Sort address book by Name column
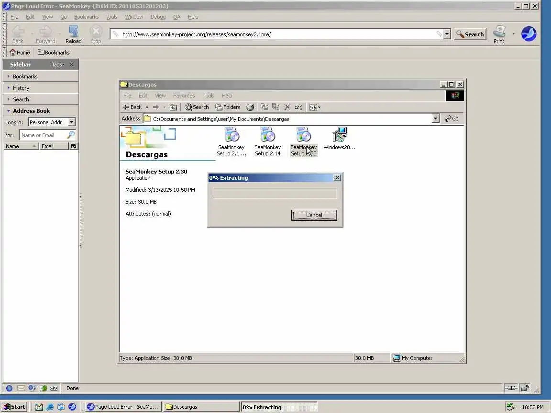Viewport: 551px width, 413px height. (x=21, y=146)
